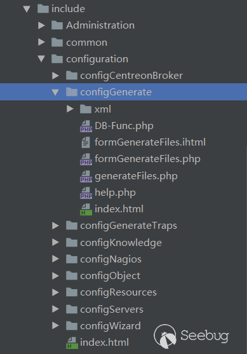Click the text file icon of formGenerateFiles.ihtml
This screenshot has width=247, height=354.
tap(86, 143)
